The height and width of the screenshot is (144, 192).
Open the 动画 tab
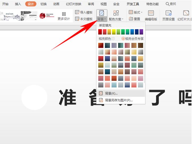click(56, 4)
